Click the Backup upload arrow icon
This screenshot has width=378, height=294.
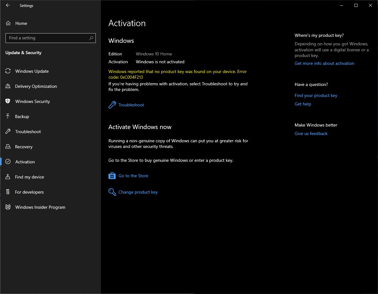[8, 116]
